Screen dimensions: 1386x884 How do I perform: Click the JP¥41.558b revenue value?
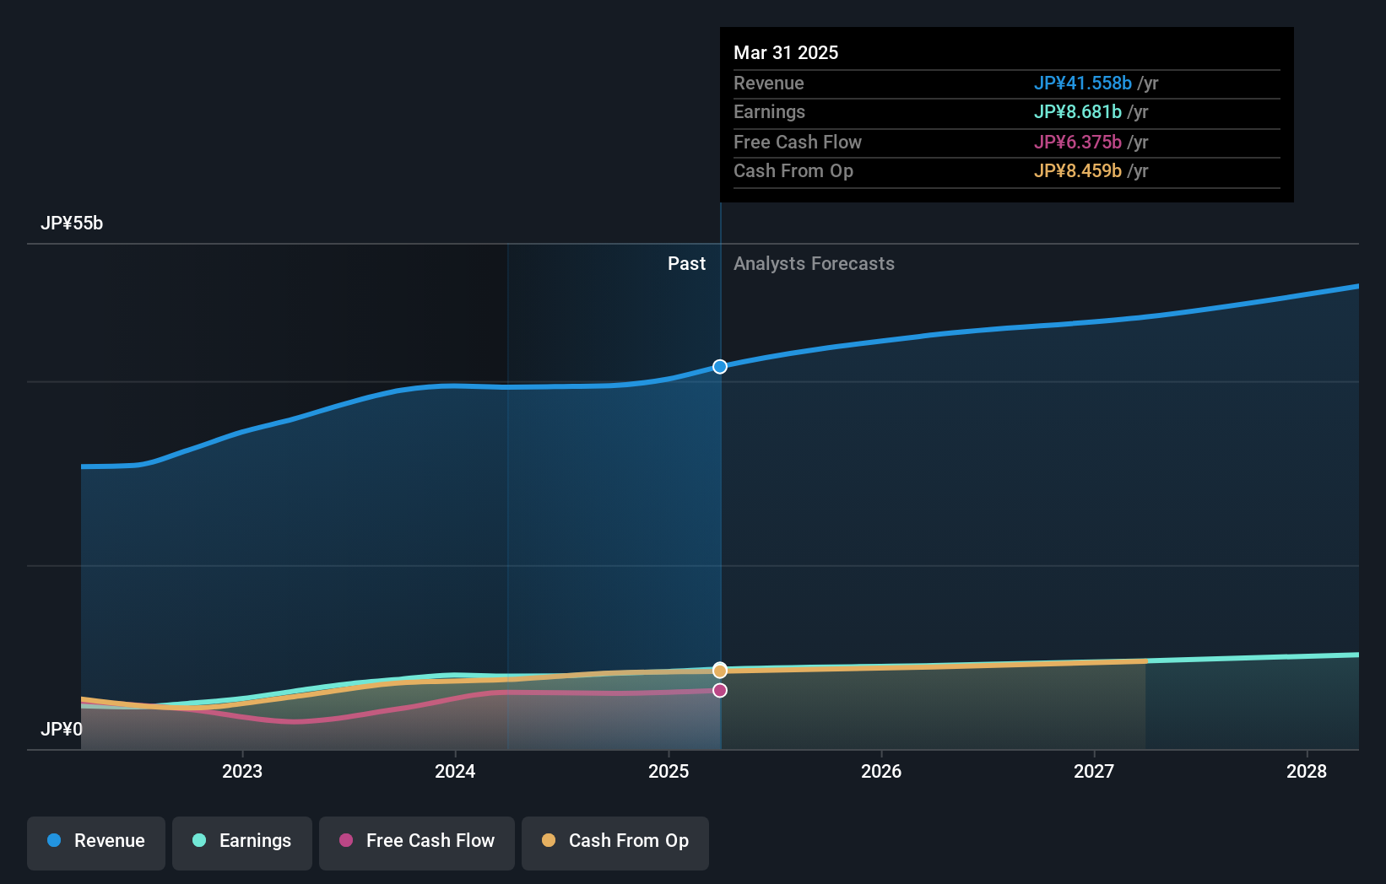pos(1083,83)
